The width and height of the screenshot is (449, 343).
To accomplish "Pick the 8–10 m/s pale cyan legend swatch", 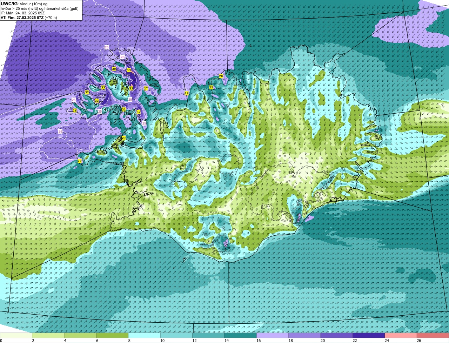I will 145,336.
